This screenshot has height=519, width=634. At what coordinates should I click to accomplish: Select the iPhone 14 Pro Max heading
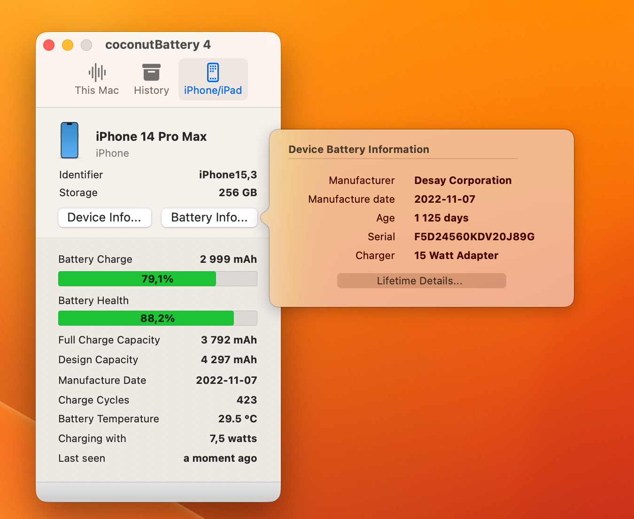pyautogui.click(x=151, y=137)
